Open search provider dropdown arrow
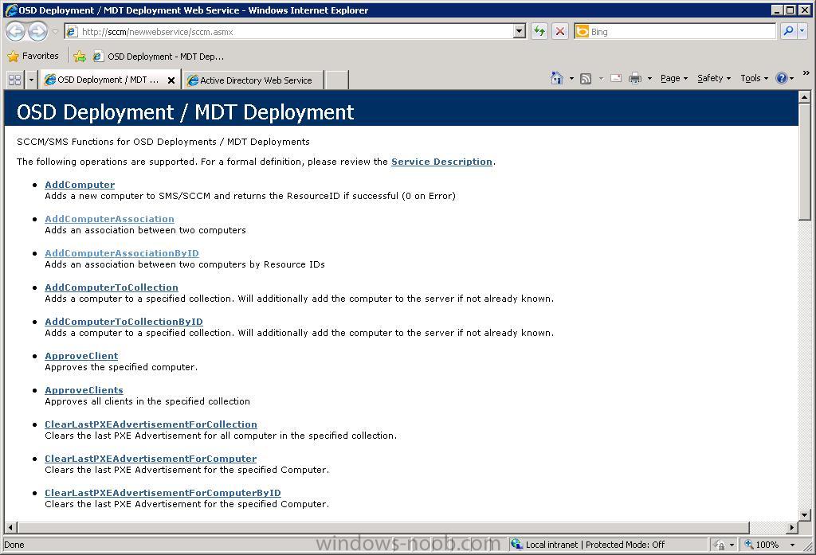The image size is (816, 555). [x=802, y=31]
